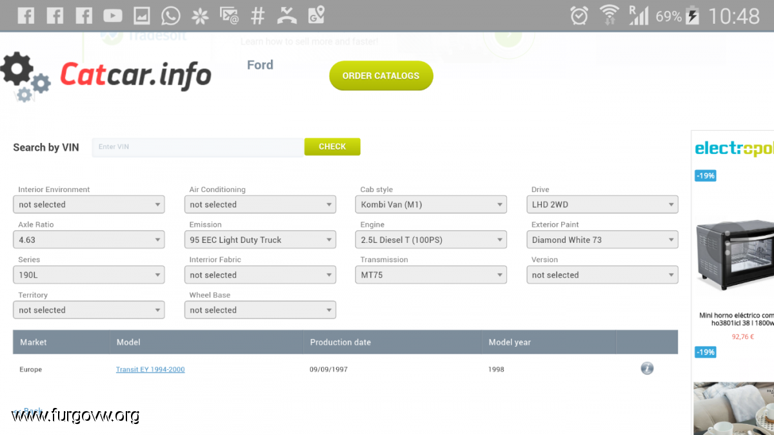This screenshot has width=774, height=435.
Task: Click the Catcar.info site title
Action: pos(135,75)
